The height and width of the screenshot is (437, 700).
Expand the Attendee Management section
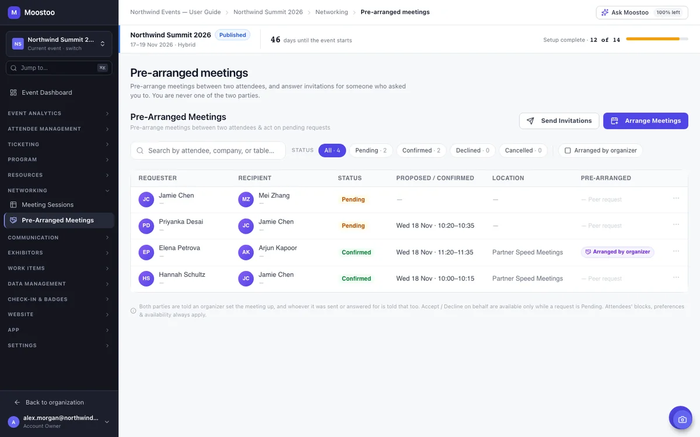59,129
